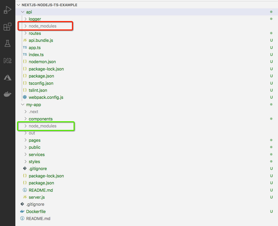Viewport: 278px width, 226px height.
Task: Click the TS icon beside app.ts
Action: (25, 48)
